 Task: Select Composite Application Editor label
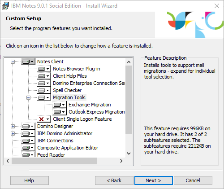(68, 148)
